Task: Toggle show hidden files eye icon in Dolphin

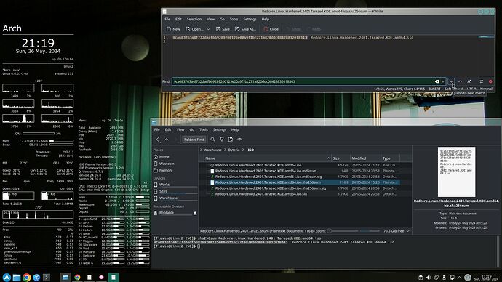Action: (x=239, y=140)
